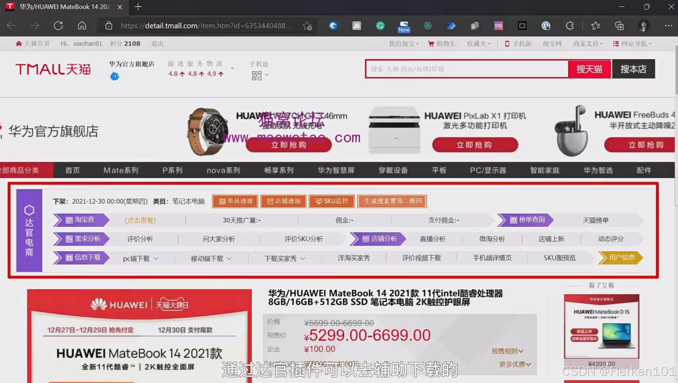
Task: Expand 更多优惠 details
Action: 515,364
